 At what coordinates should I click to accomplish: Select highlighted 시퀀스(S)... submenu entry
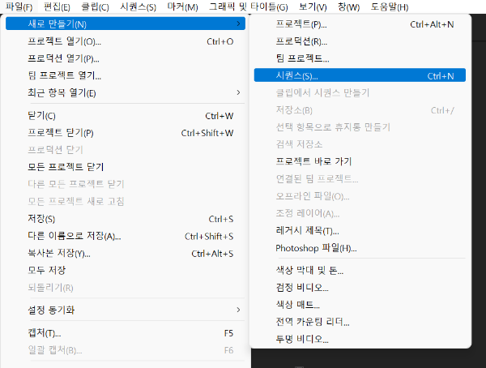[x=360, y=75]
